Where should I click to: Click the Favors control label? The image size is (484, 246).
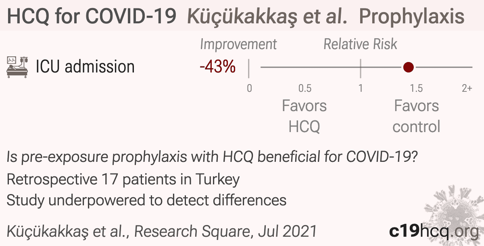click(416, 116)
